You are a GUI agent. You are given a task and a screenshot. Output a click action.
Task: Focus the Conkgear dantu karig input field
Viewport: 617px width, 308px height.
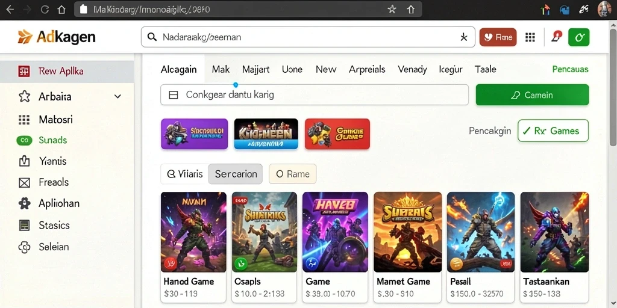pos(315,94)
